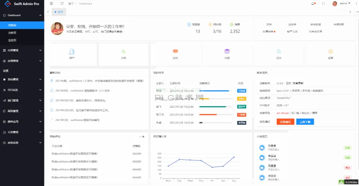This screenshot has width=359, height=186.
Task: Click the 2,352 messages count
Action: [235, 31]
